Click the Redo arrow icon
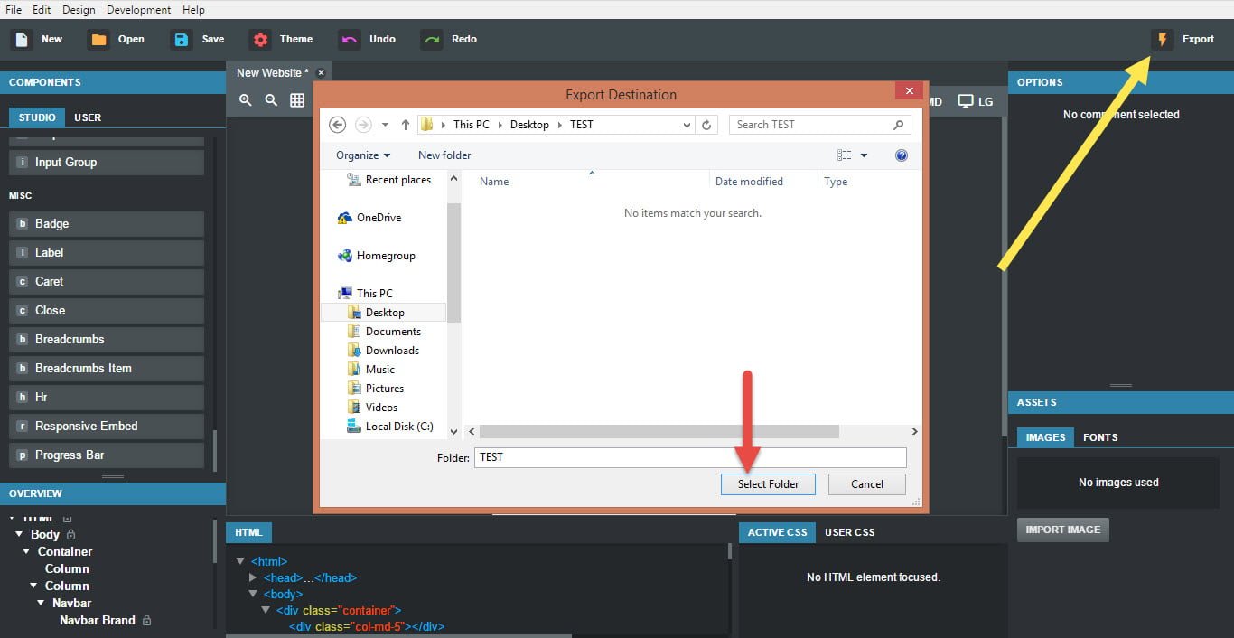This screenshot has height=638, width=1234. 432,39
